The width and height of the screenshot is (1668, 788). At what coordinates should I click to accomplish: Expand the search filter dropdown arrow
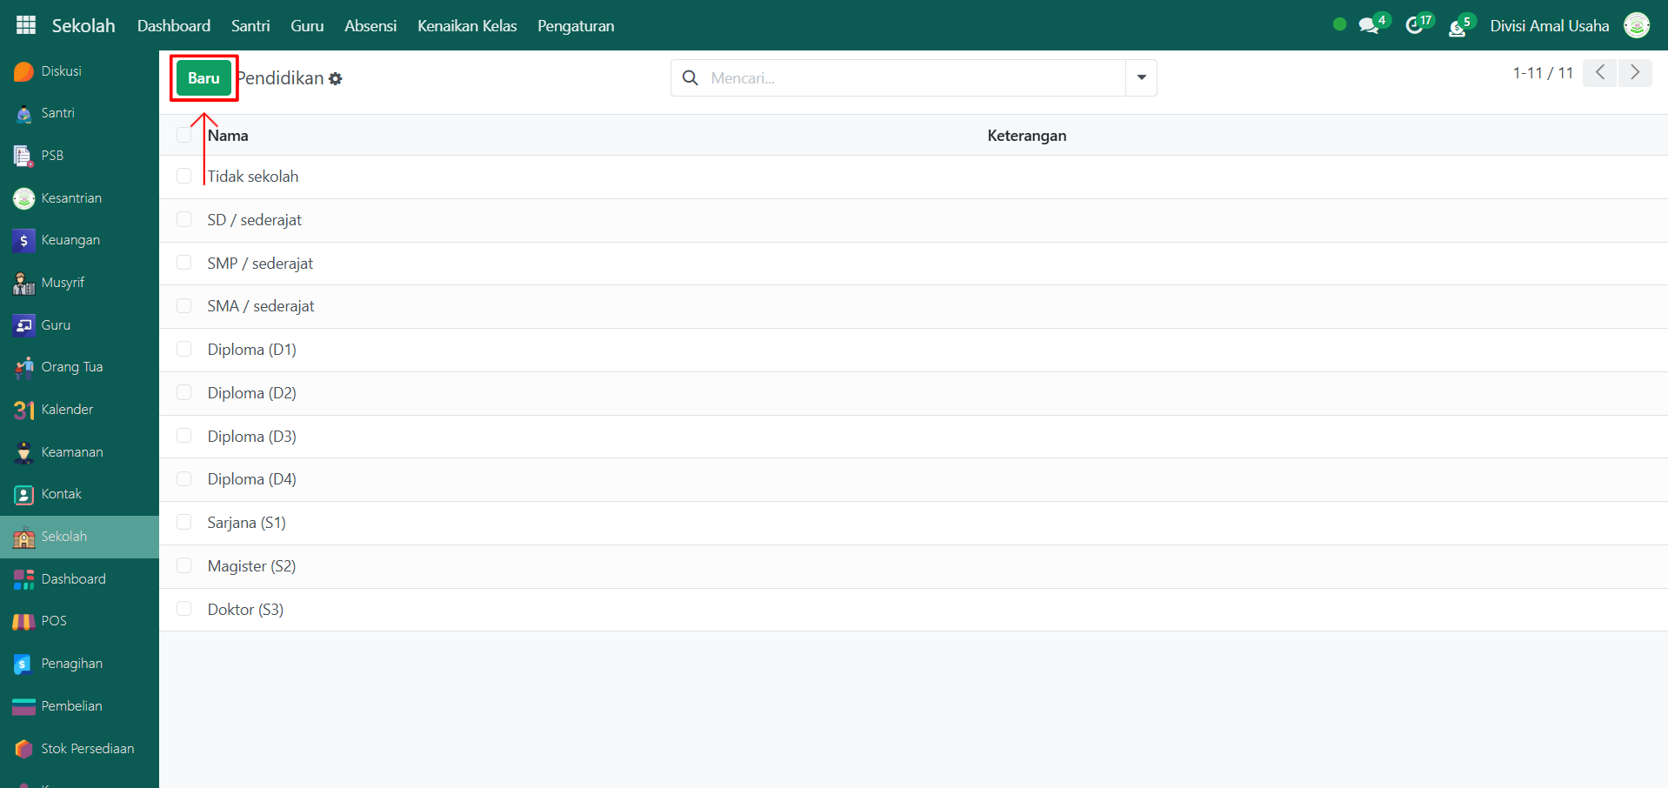point(1141,77)
